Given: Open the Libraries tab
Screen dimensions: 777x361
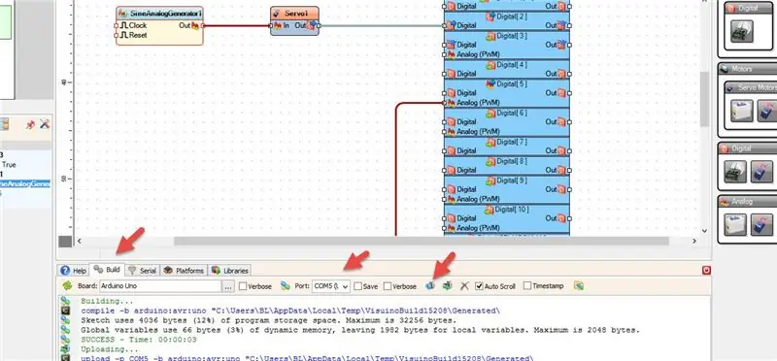Looking at the screenshot, I should (230, 271).
